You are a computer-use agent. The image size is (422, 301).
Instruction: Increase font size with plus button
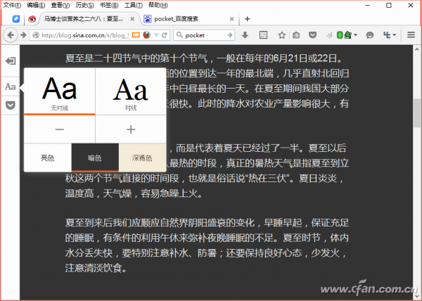131,129
